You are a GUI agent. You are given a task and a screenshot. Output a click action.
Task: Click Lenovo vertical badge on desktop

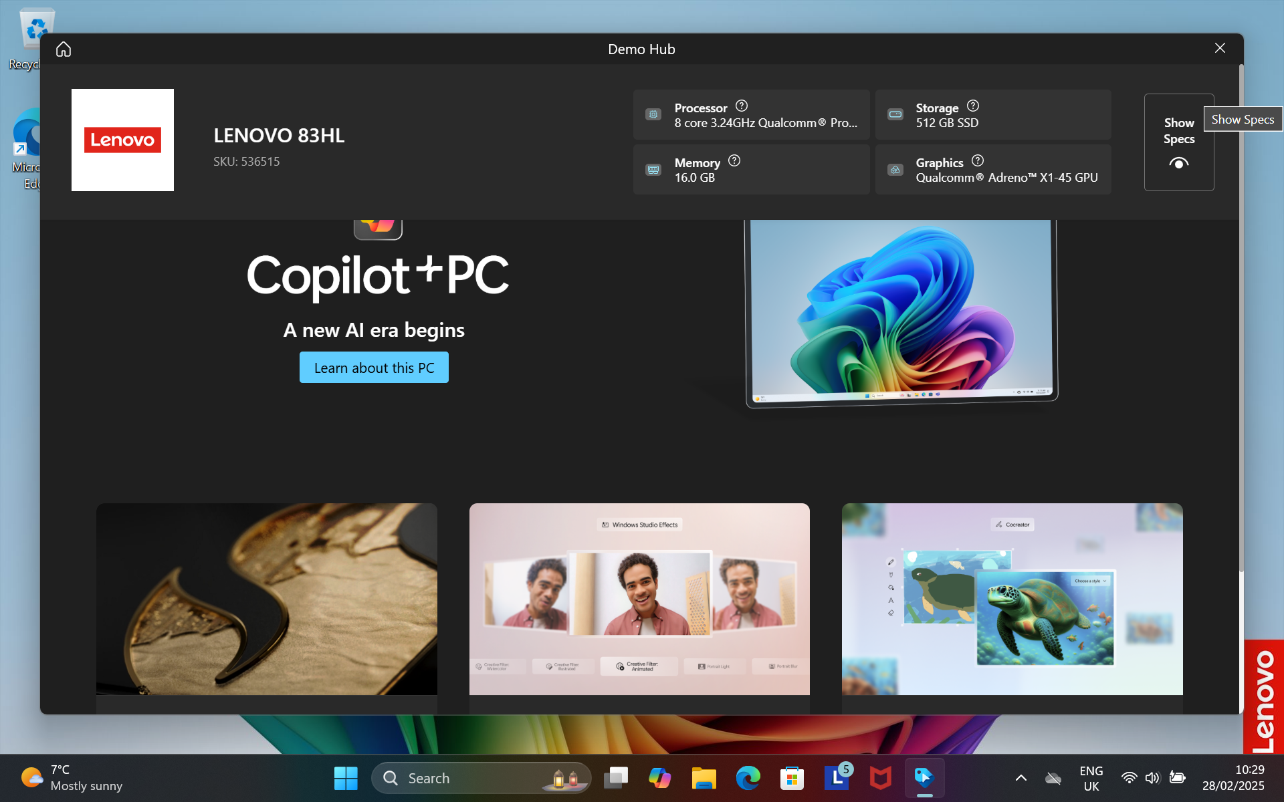pyautogui.click(x=1263, y=697)
